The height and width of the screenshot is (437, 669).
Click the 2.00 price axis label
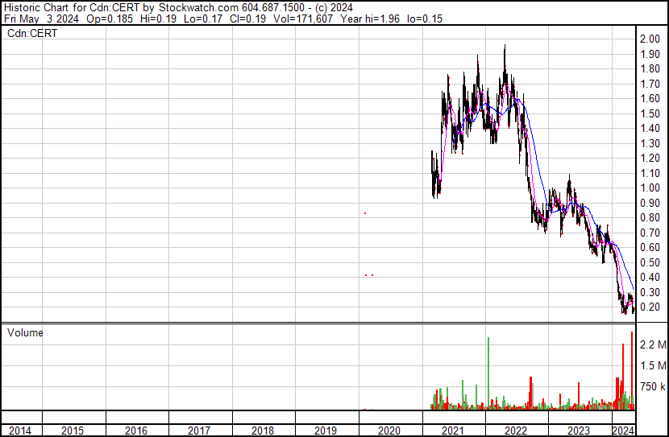pos(650,39)
